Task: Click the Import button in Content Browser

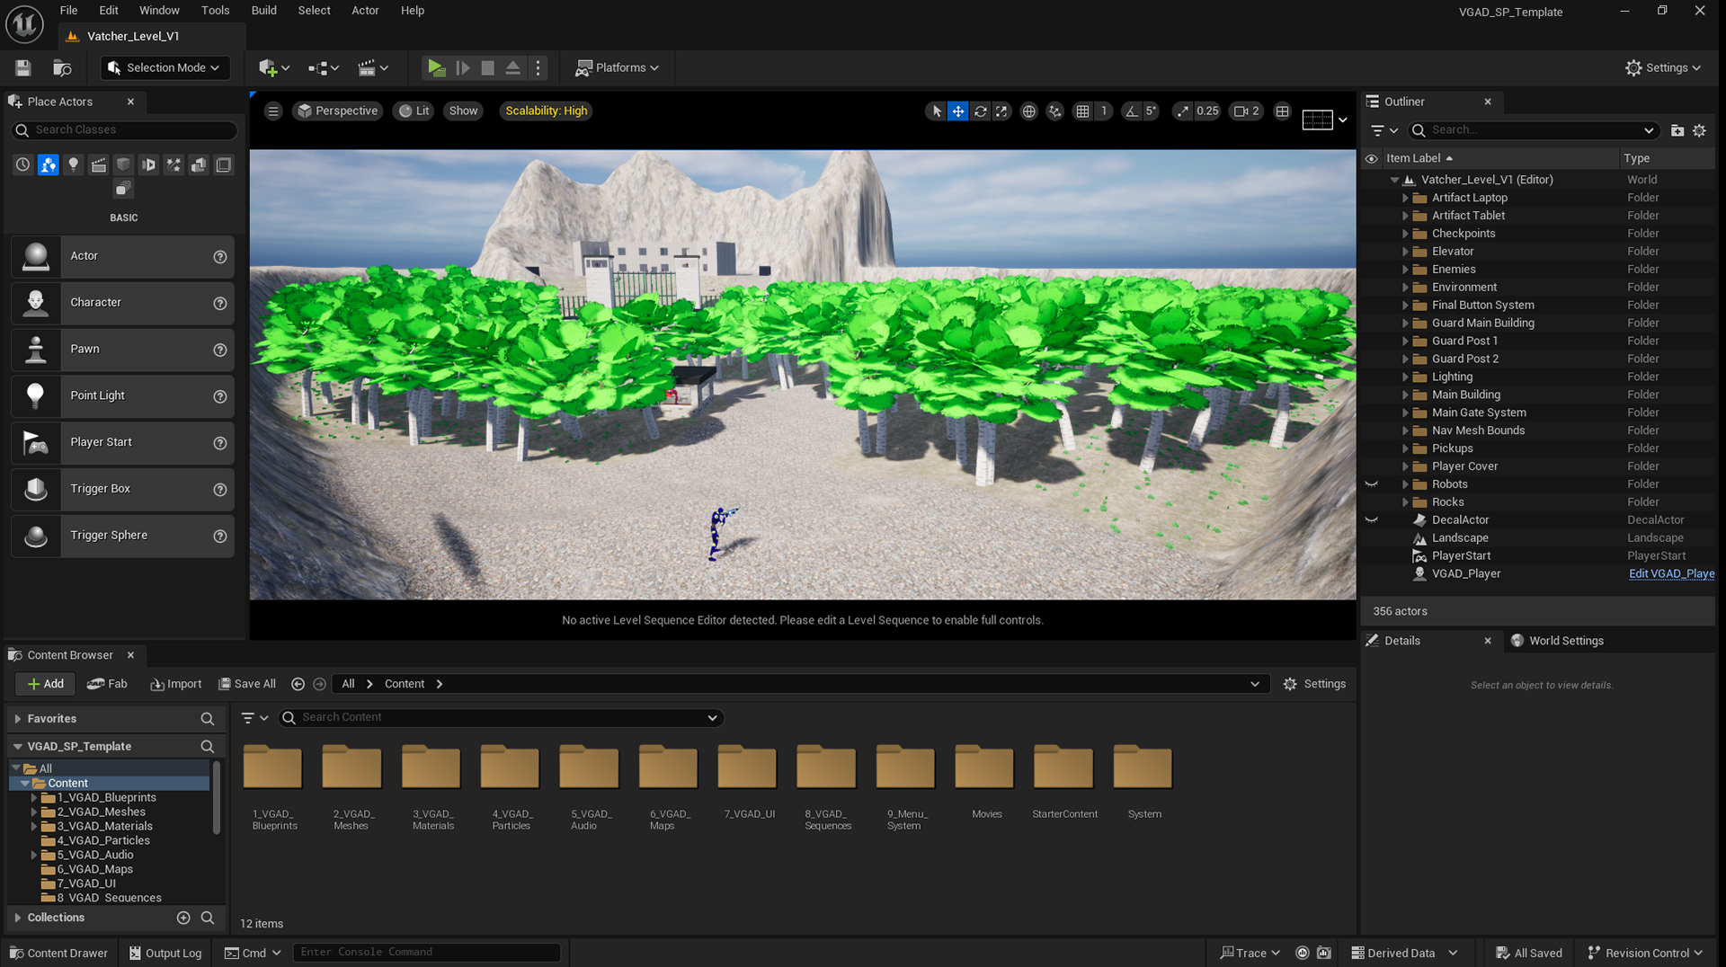Action: point(176,684)
